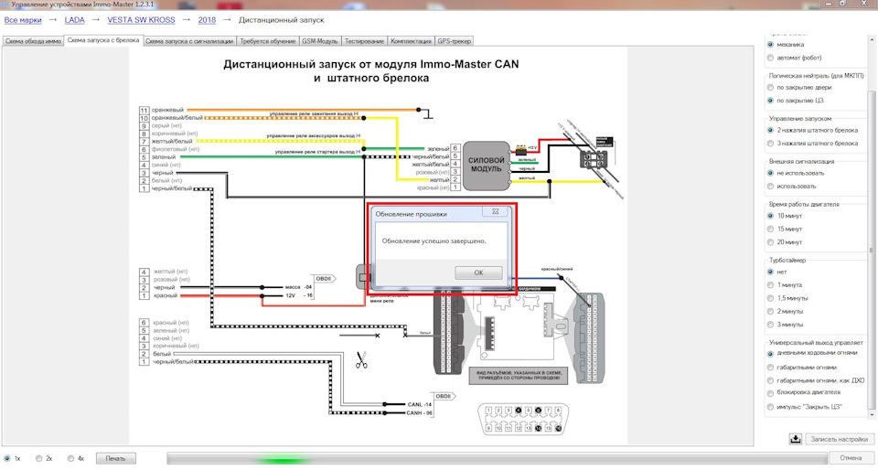
Task: Open the Требуется обучение tab
Action: pos(267,41)
